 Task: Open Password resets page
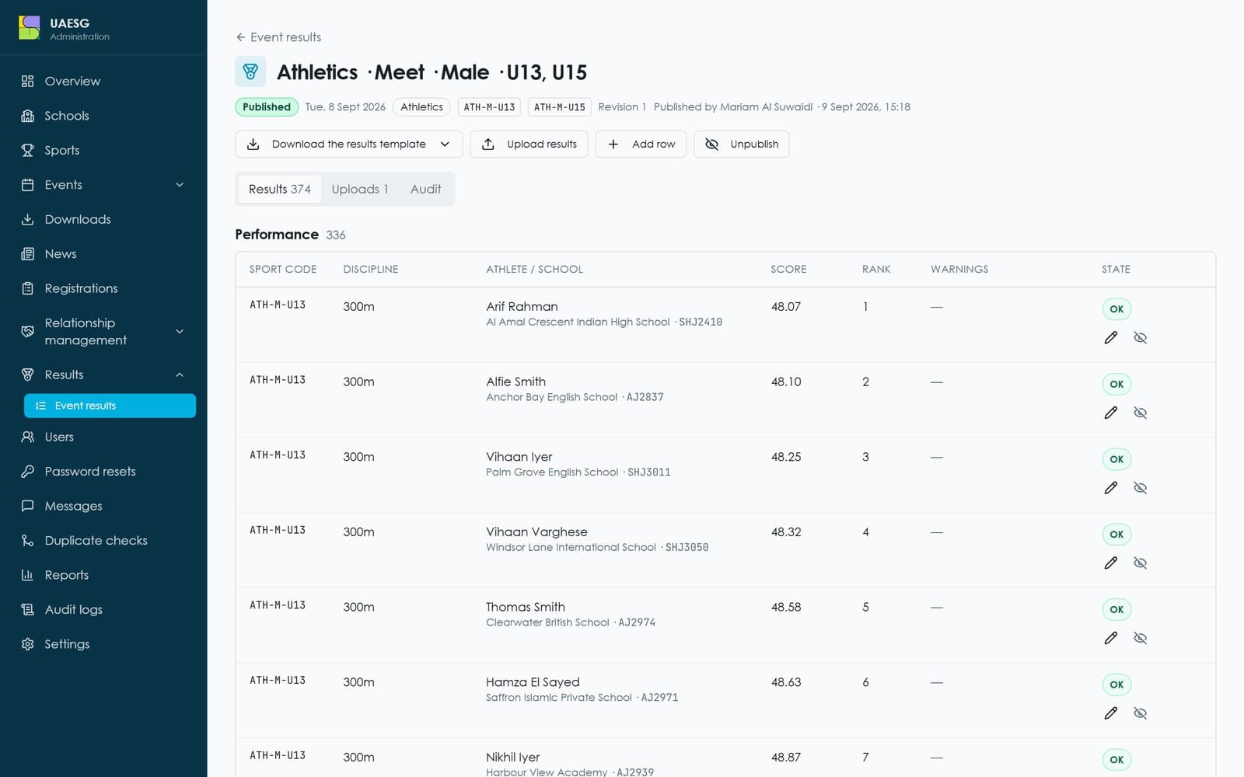[x=103, y=472]
